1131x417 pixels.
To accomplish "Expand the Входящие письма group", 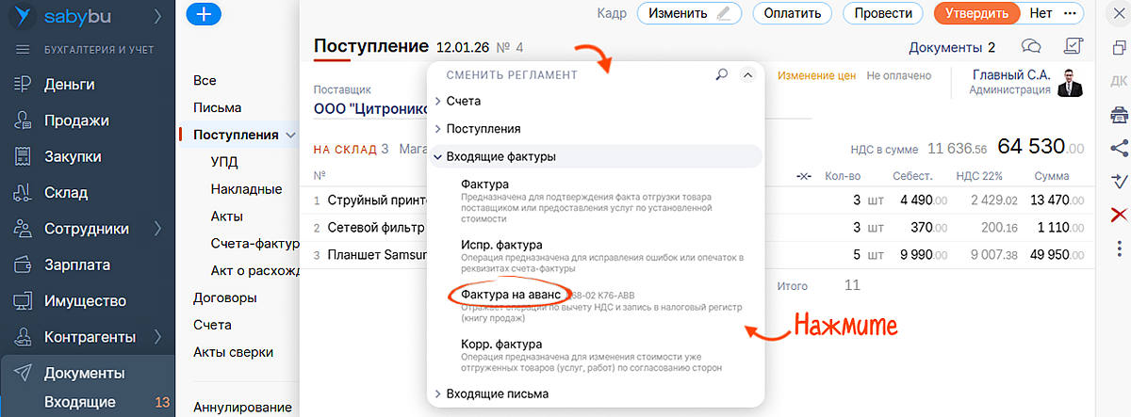I will click(x=497, y=393).
